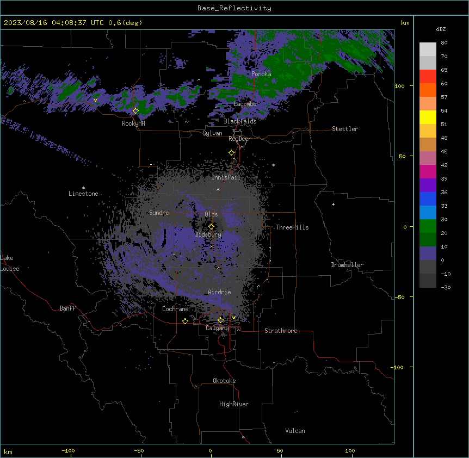Click the magenta swatch in dBZ legend
The height and width of the screenshot is (458, 469).
[428, 171]
